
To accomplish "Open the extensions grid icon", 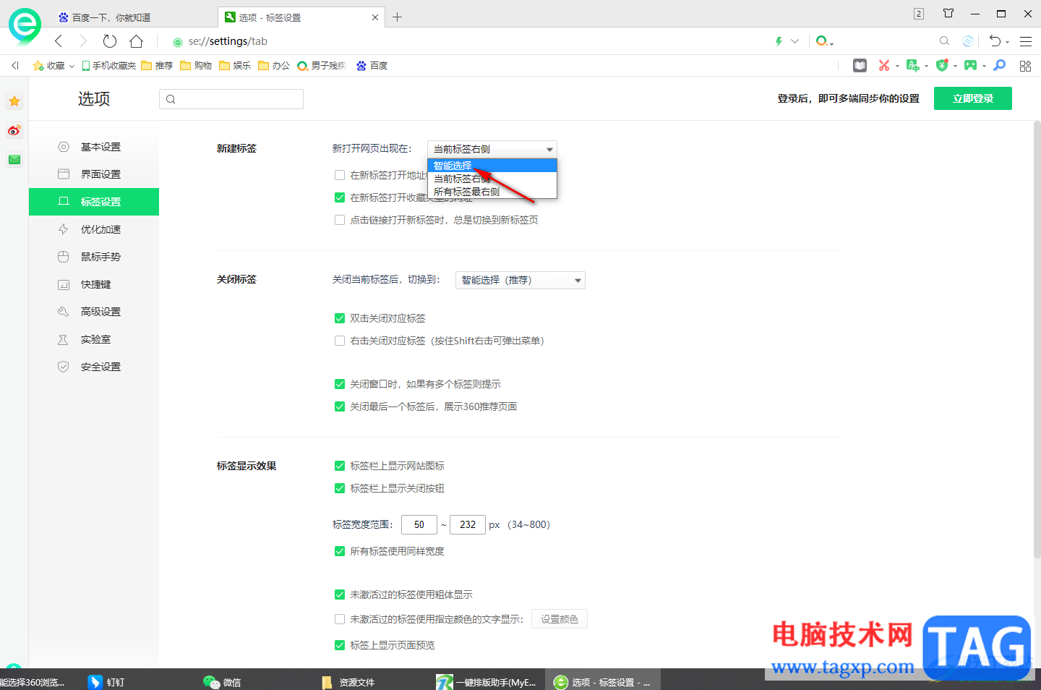I will click(x=1025, y=66).
